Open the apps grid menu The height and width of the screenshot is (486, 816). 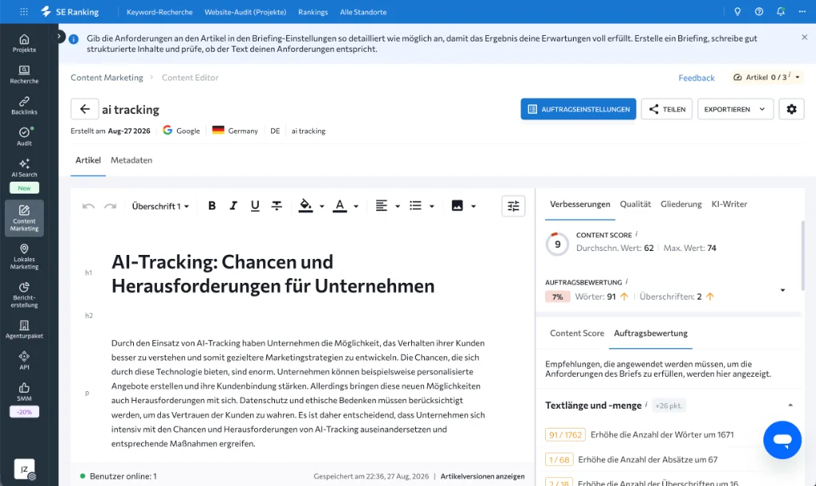pyautogui.click(x=24, y=11)
